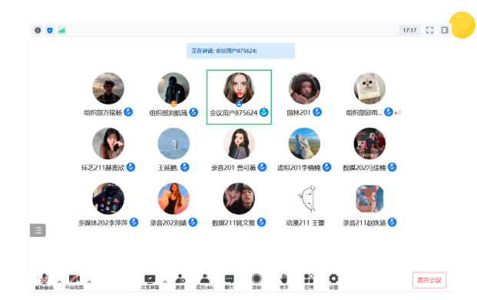Screen dimensions: 477x300
Task: Open the chat panel icon
Action: (230, 282)
